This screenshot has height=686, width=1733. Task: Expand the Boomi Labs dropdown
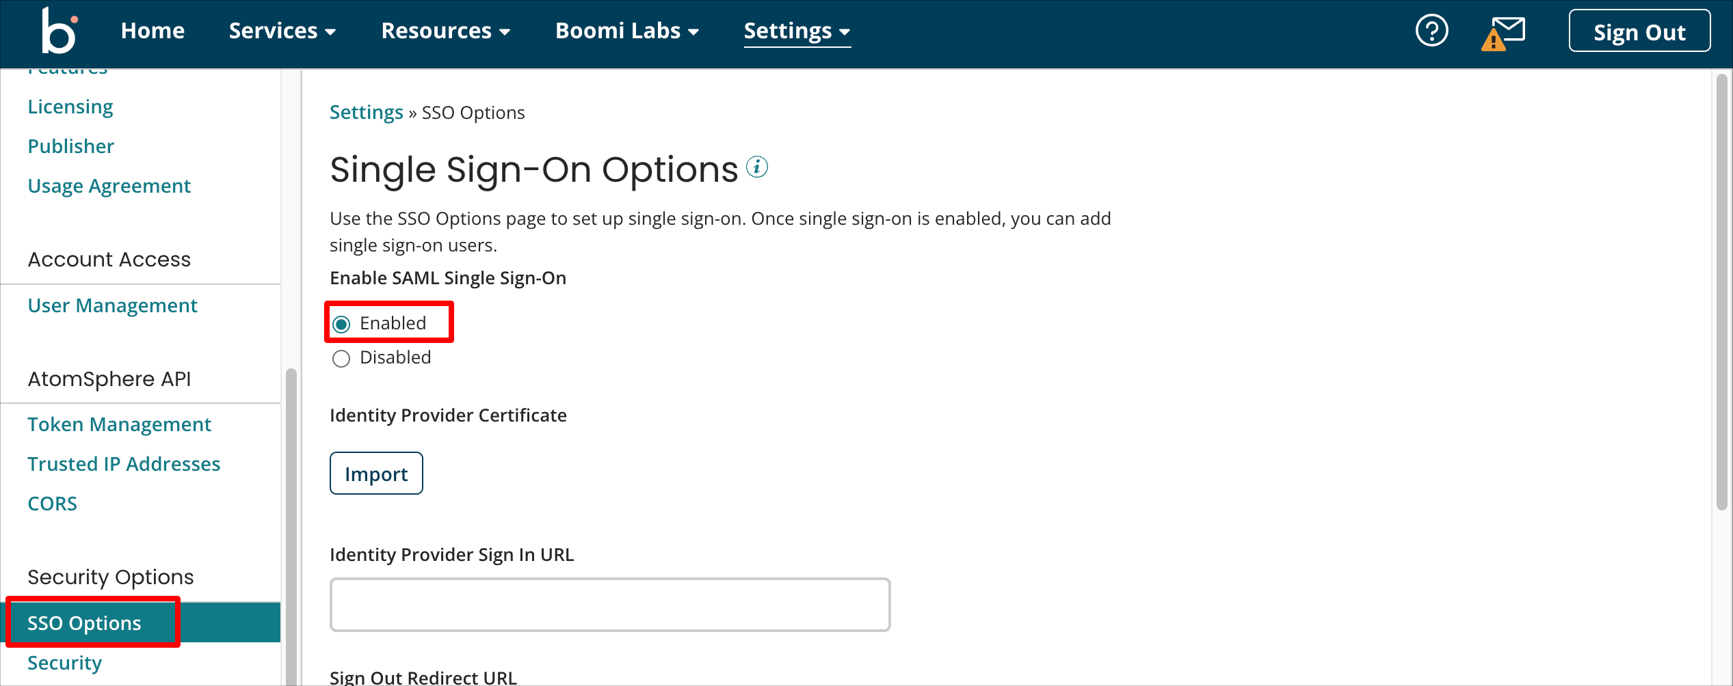pos(627,31)
